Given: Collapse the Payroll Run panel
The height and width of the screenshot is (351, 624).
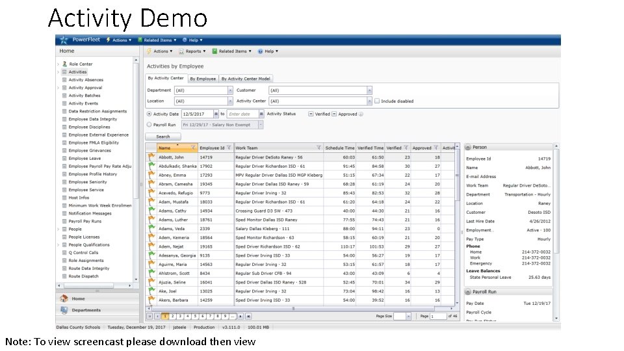Looking at the screenshot, I should coord(468,292).
